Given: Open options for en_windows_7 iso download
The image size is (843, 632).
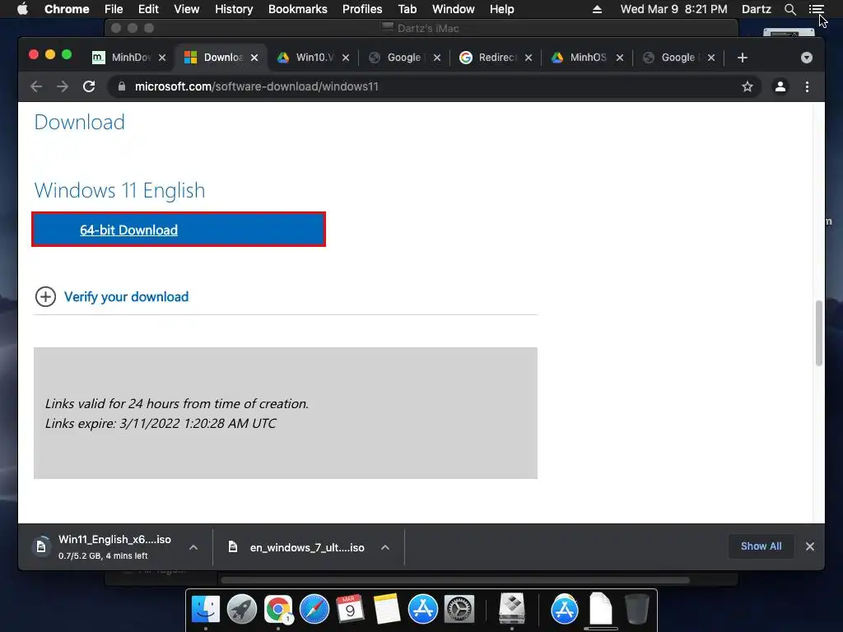Looking at the screenshot, I should tap(385, 547).
